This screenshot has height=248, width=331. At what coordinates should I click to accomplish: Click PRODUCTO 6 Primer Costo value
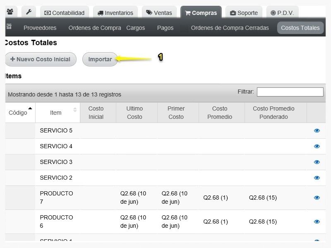[175, 222]
